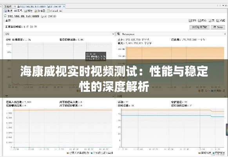The height and width of the screenshot is (157, 228).
Task: Click the scroll-tabs-left arrow
Action: (x=217, y=5)
